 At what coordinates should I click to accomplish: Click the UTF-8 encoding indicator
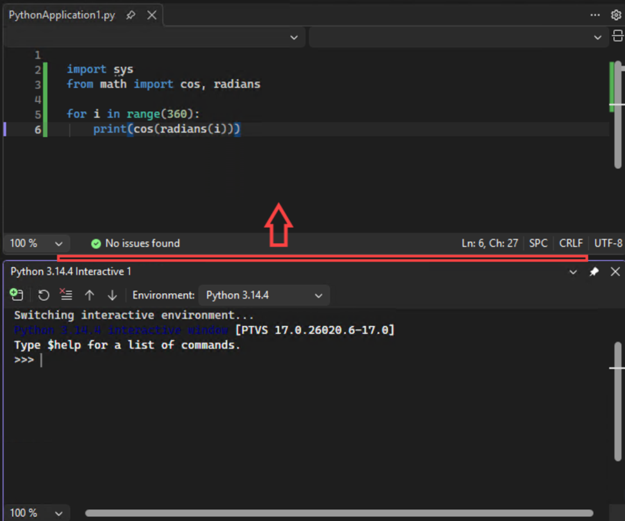click(609, 243)
